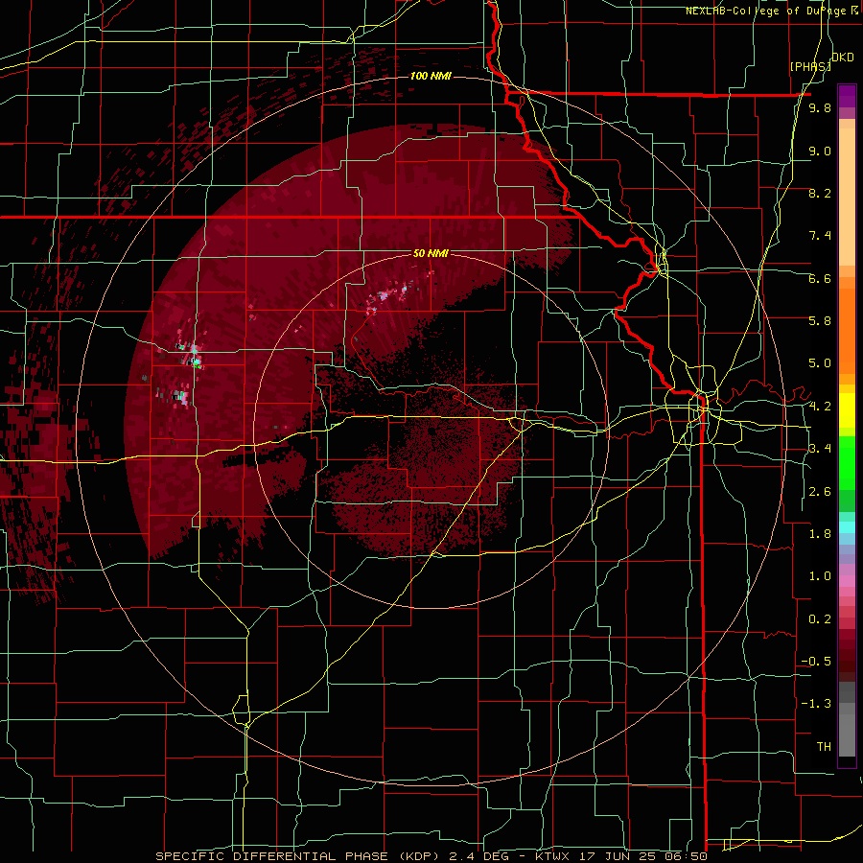Click the "4.2" color scale value
Screen dimensions: 863x863
pos(820,407)
